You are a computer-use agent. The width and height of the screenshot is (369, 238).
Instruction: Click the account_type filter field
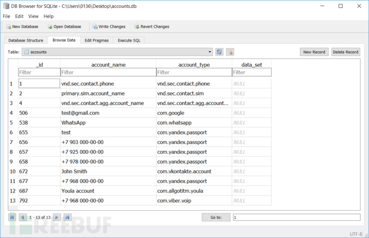point(194,72)
